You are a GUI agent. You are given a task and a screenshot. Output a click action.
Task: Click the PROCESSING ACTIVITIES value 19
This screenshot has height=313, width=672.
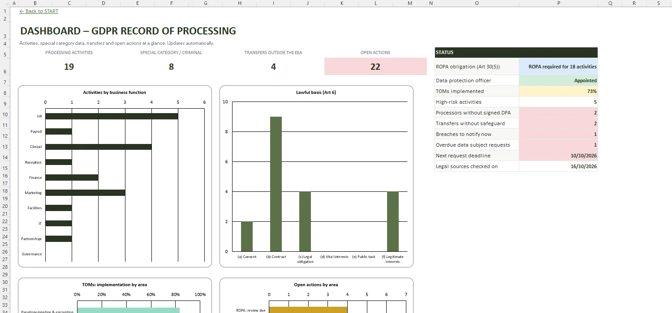point(69,67)
